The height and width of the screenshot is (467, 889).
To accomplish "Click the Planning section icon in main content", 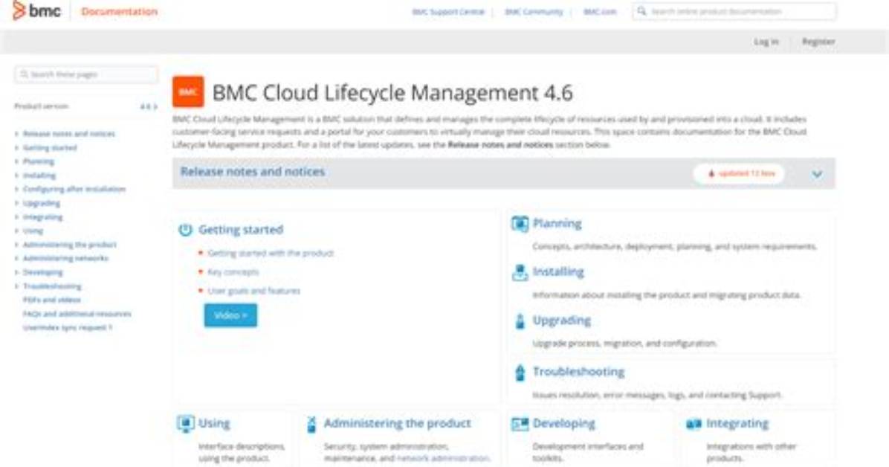I will point(520,224).
